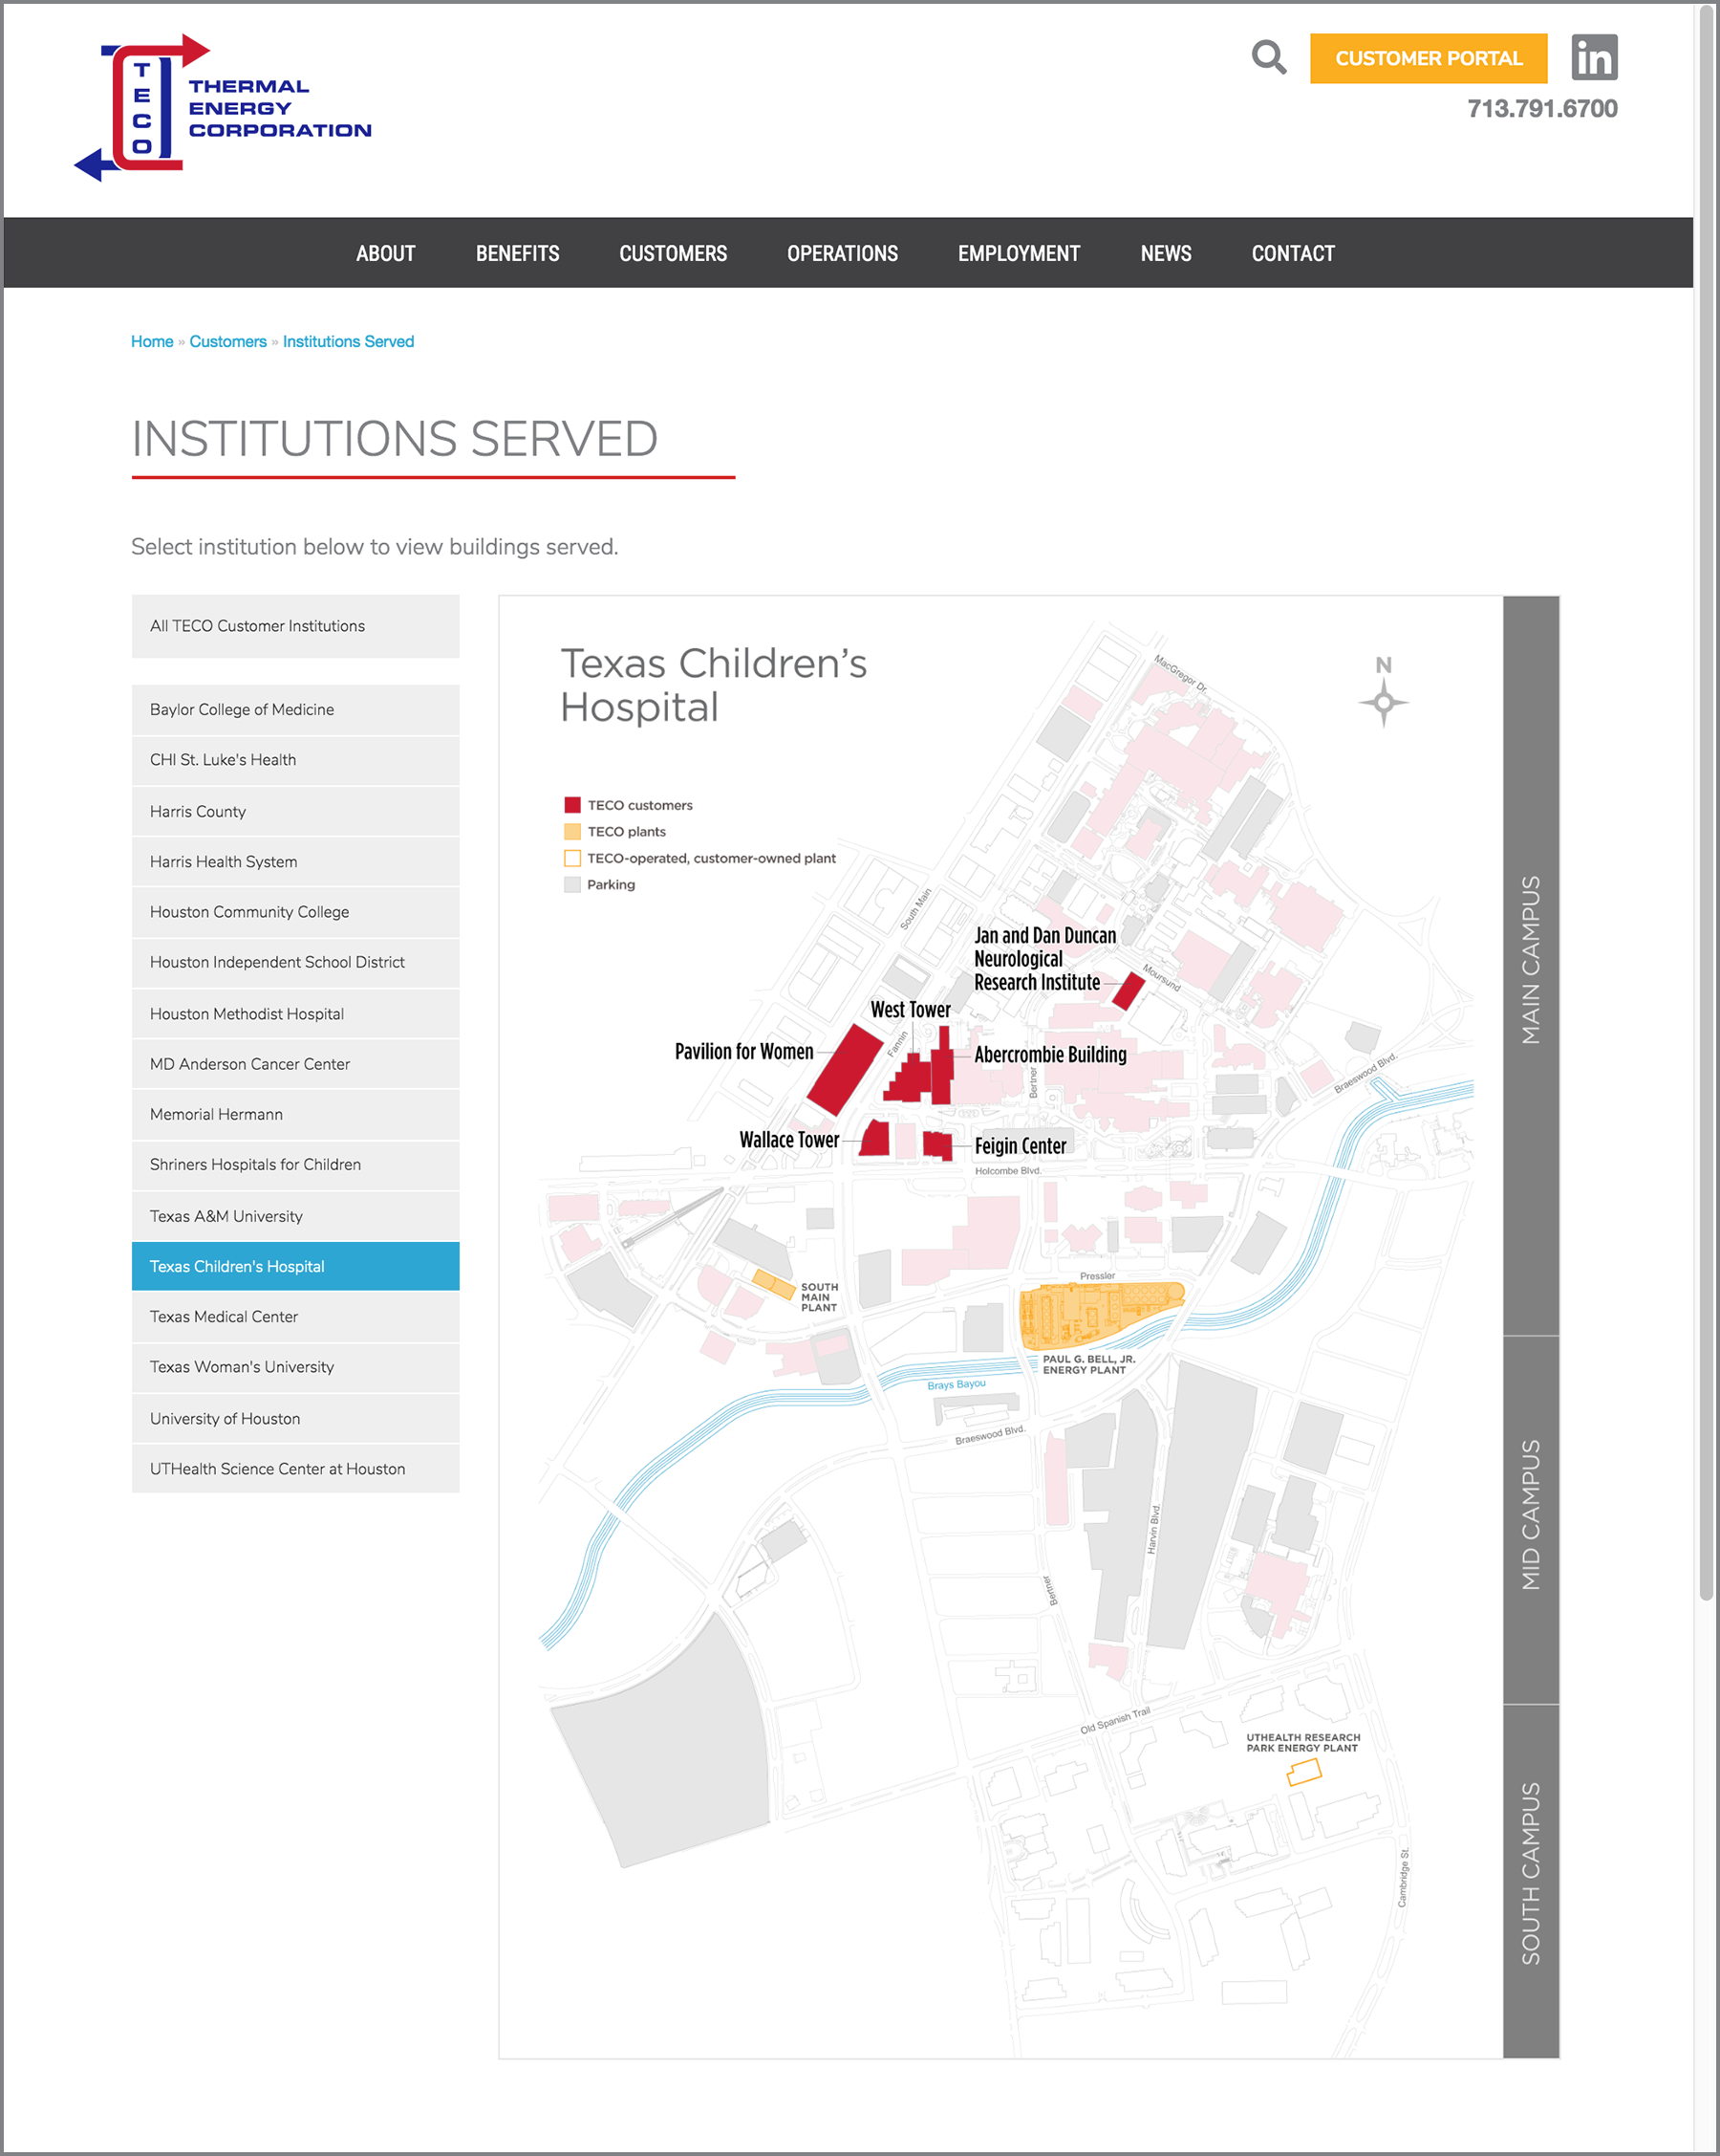Click the West Tower map label
Image resolution: width=1720 pixels, height=2156 pixels.
tap(911, 1009)
